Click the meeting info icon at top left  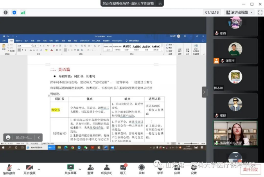click(6, 12)
